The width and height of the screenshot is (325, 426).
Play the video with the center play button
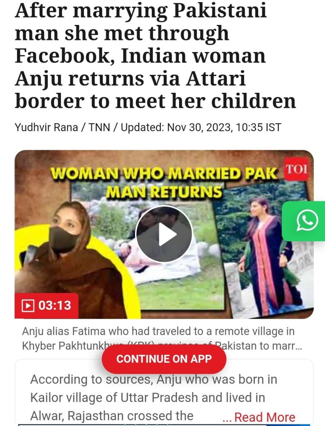(x=164, y=234)
